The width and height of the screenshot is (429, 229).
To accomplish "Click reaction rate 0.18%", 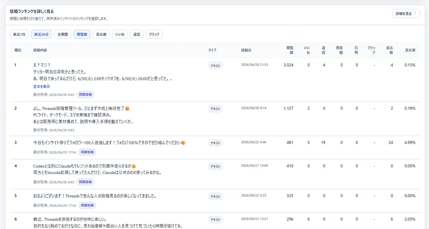I will pyautogui.click(x=410, y=108).
